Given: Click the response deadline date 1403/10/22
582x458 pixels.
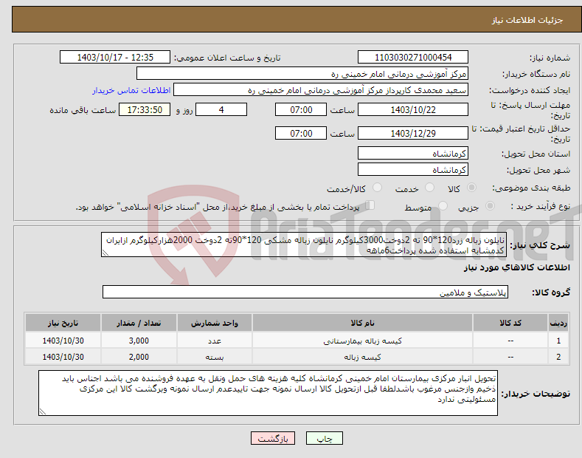Looking at the screenshot, I should click(x=413, y=109).
